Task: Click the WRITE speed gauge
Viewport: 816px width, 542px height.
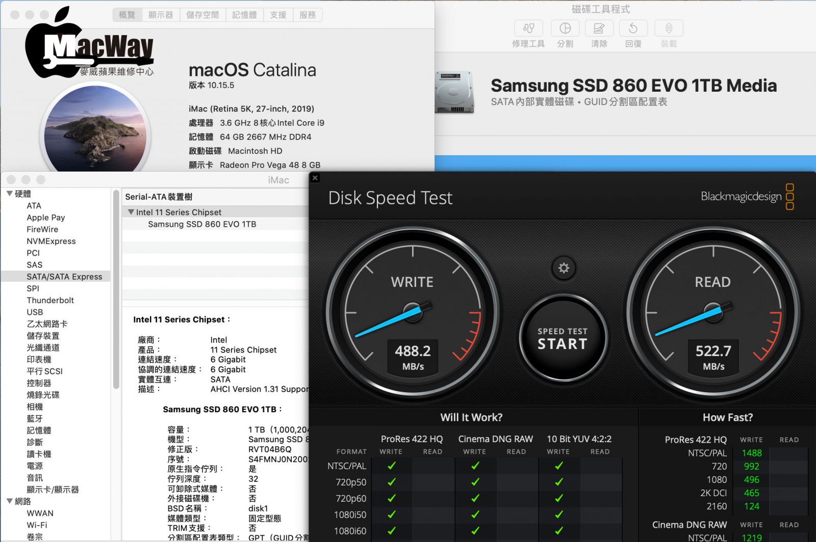Action: click(412, 313)
